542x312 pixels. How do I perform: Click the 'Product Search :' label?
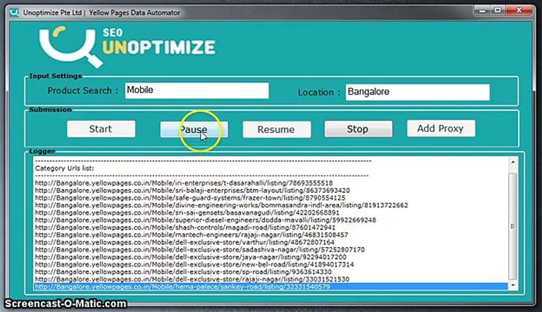(83, 91)
